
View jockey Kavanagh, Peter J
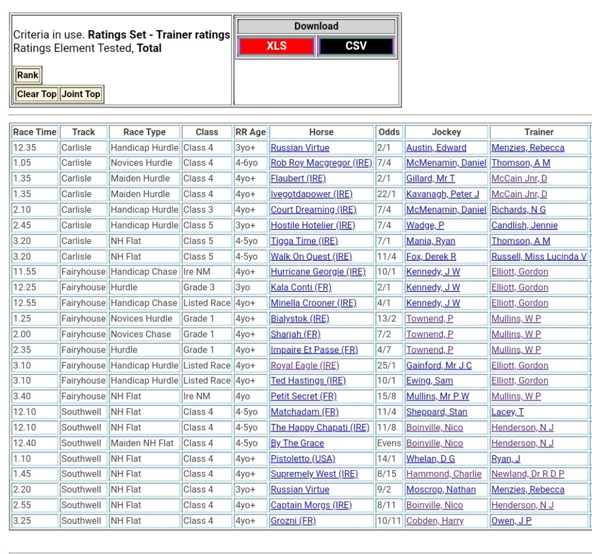click(x=442, y=194)
